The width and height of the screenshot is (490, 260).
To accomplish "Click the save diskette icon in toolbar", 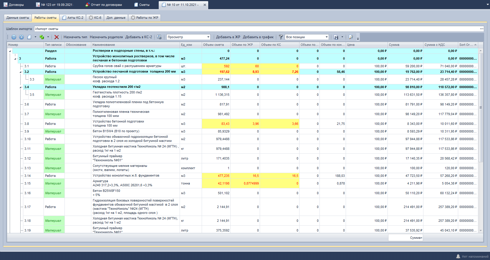I will pyautogui.click(x=336, y=37).
